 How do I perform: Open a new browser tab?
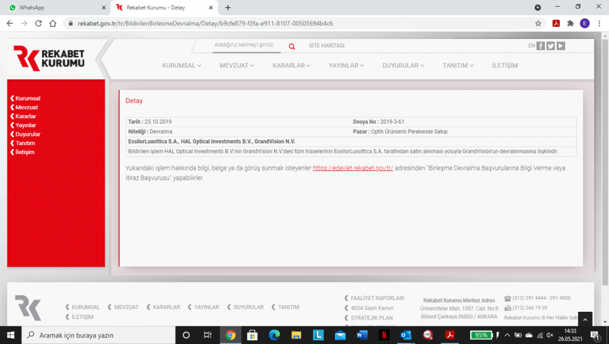coord(228,7)
